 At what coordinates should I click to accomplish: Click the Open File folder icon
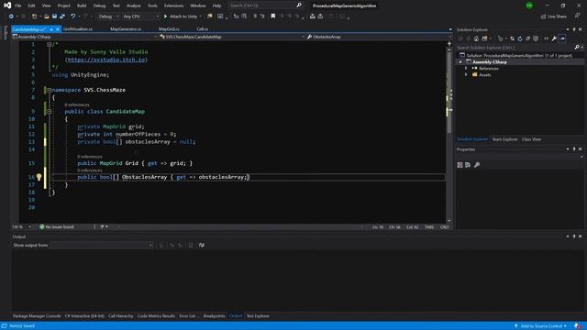click(x=47, y=16)
